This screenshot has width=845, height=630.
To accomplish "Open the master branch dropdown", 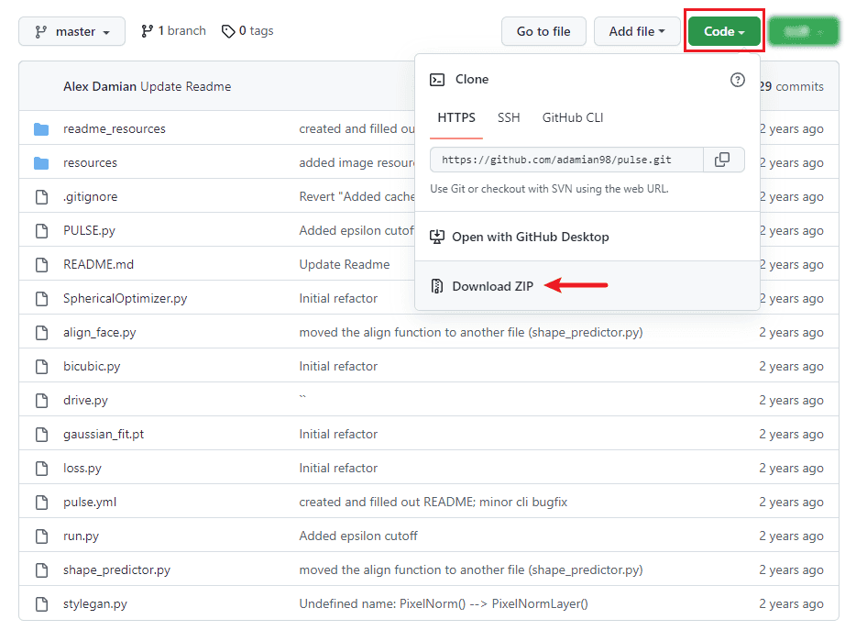I will (x=72, y=31).
